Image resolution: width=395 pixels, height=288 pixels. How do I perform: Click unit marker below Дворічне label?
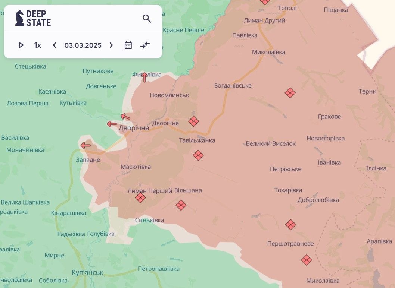click(x=193, y=121)
